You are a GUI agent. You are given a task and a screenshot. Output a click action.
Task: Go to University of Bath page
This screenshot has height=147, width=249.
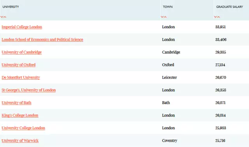point(16,103)
